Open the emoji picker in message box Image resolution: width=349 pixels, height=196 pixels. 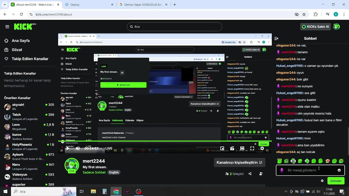click(339, 170)
